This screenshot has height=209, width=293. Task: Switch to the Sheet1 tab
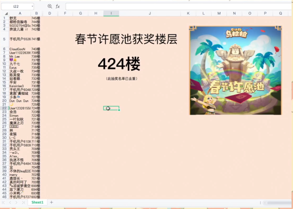[37, 202]
